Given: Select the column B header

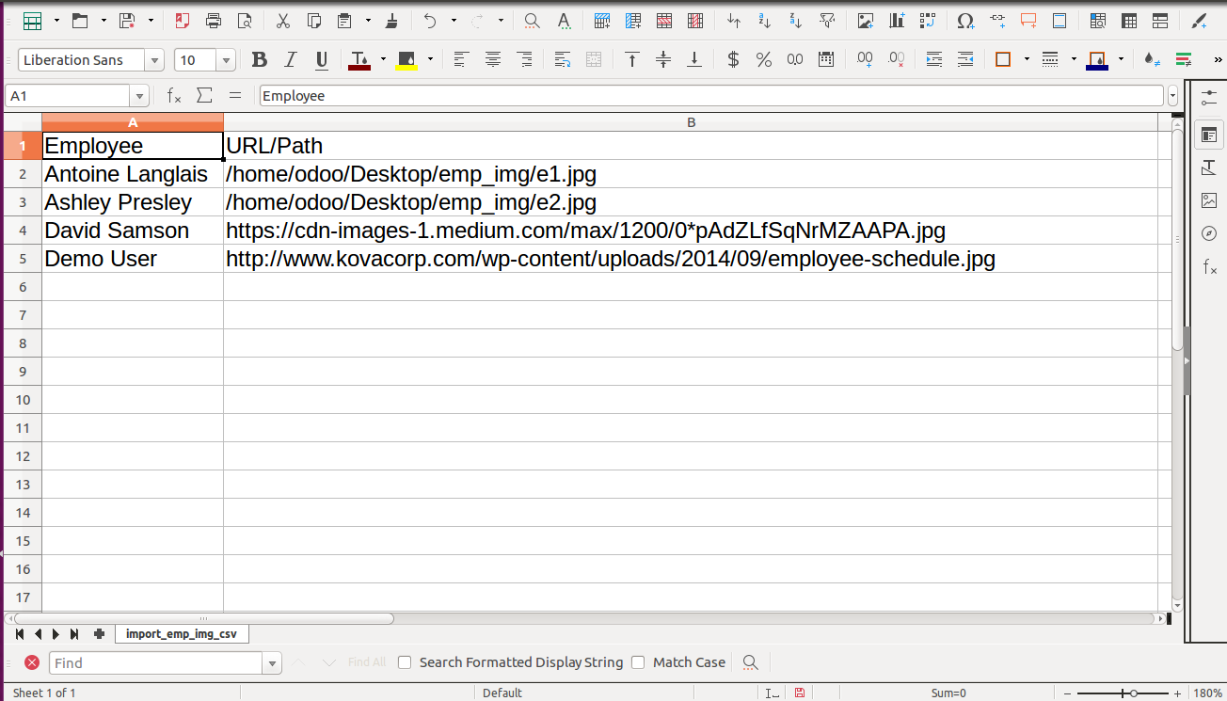Looking at the screenshot, I should point(691,122).
